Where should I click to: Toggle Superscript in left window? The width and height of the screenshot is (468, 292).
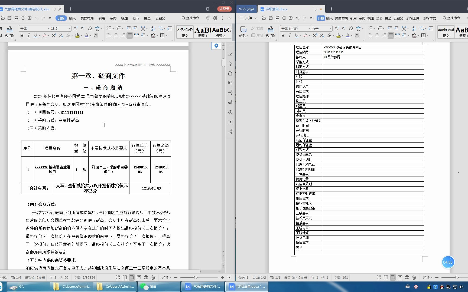click(x=54, y=36)
